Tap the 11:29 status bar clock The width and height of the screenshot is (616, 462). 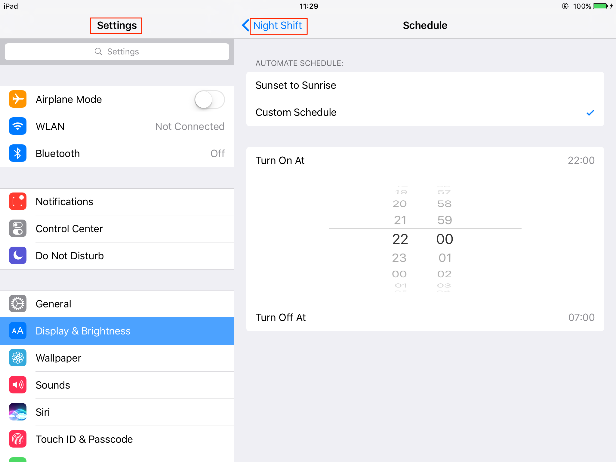pos(309,6)
